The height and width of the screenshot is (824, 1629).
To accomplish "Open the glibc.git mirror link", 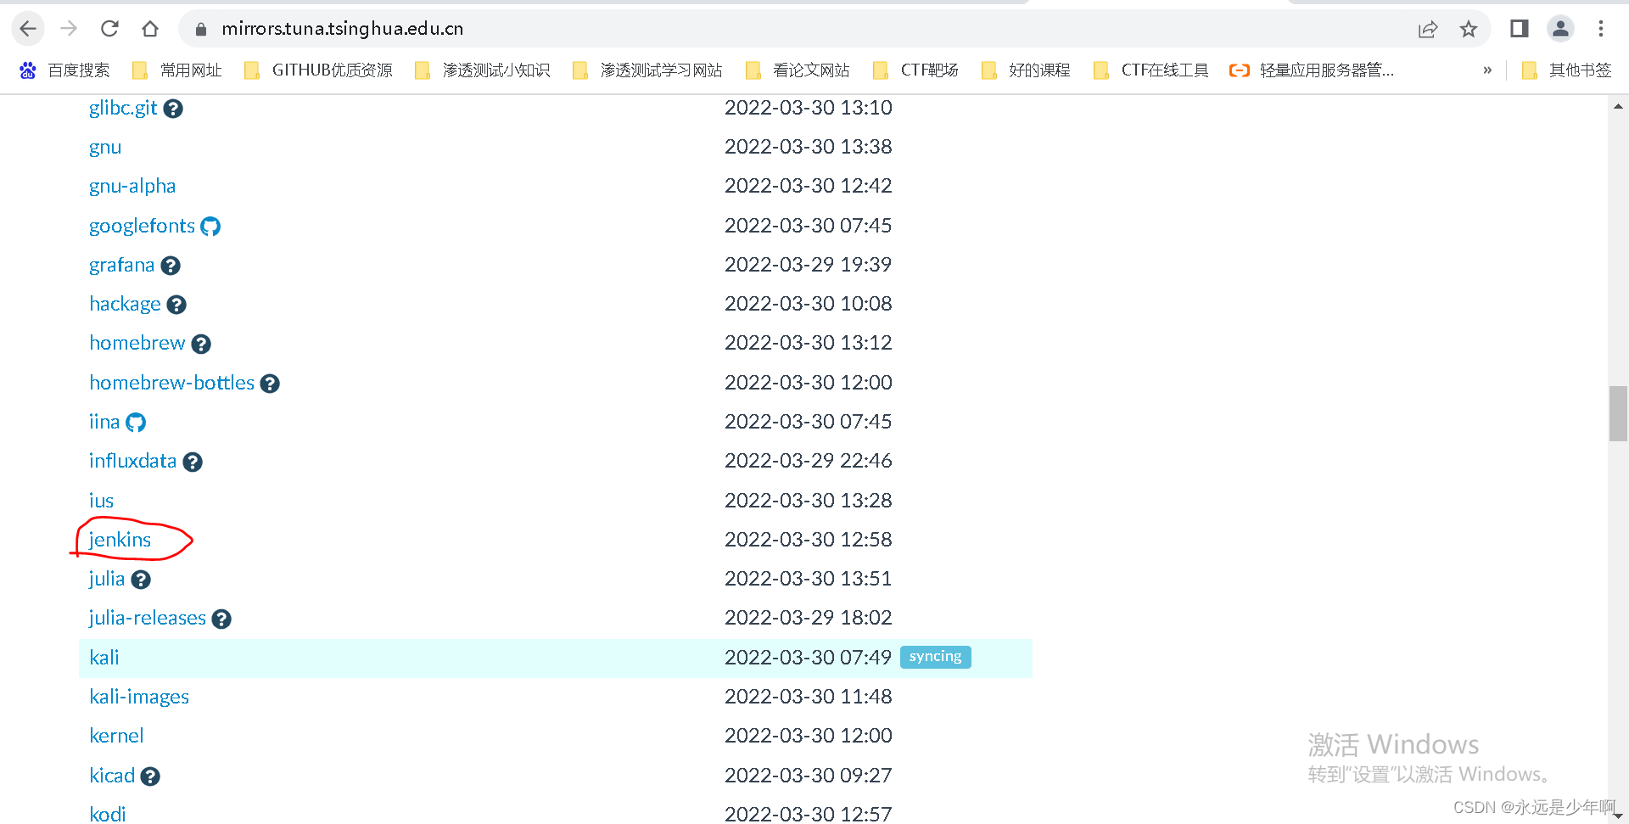I will point(123,108).
